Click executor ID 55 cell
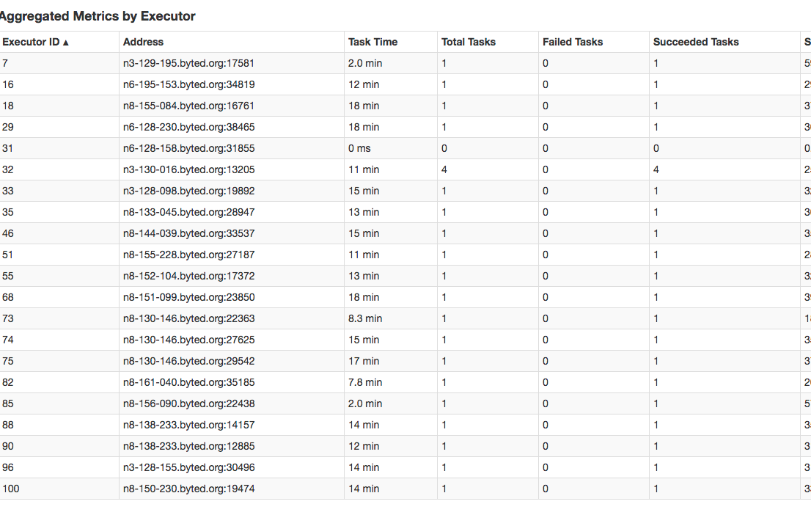This screenshot has height=515, width=811. 59,276
